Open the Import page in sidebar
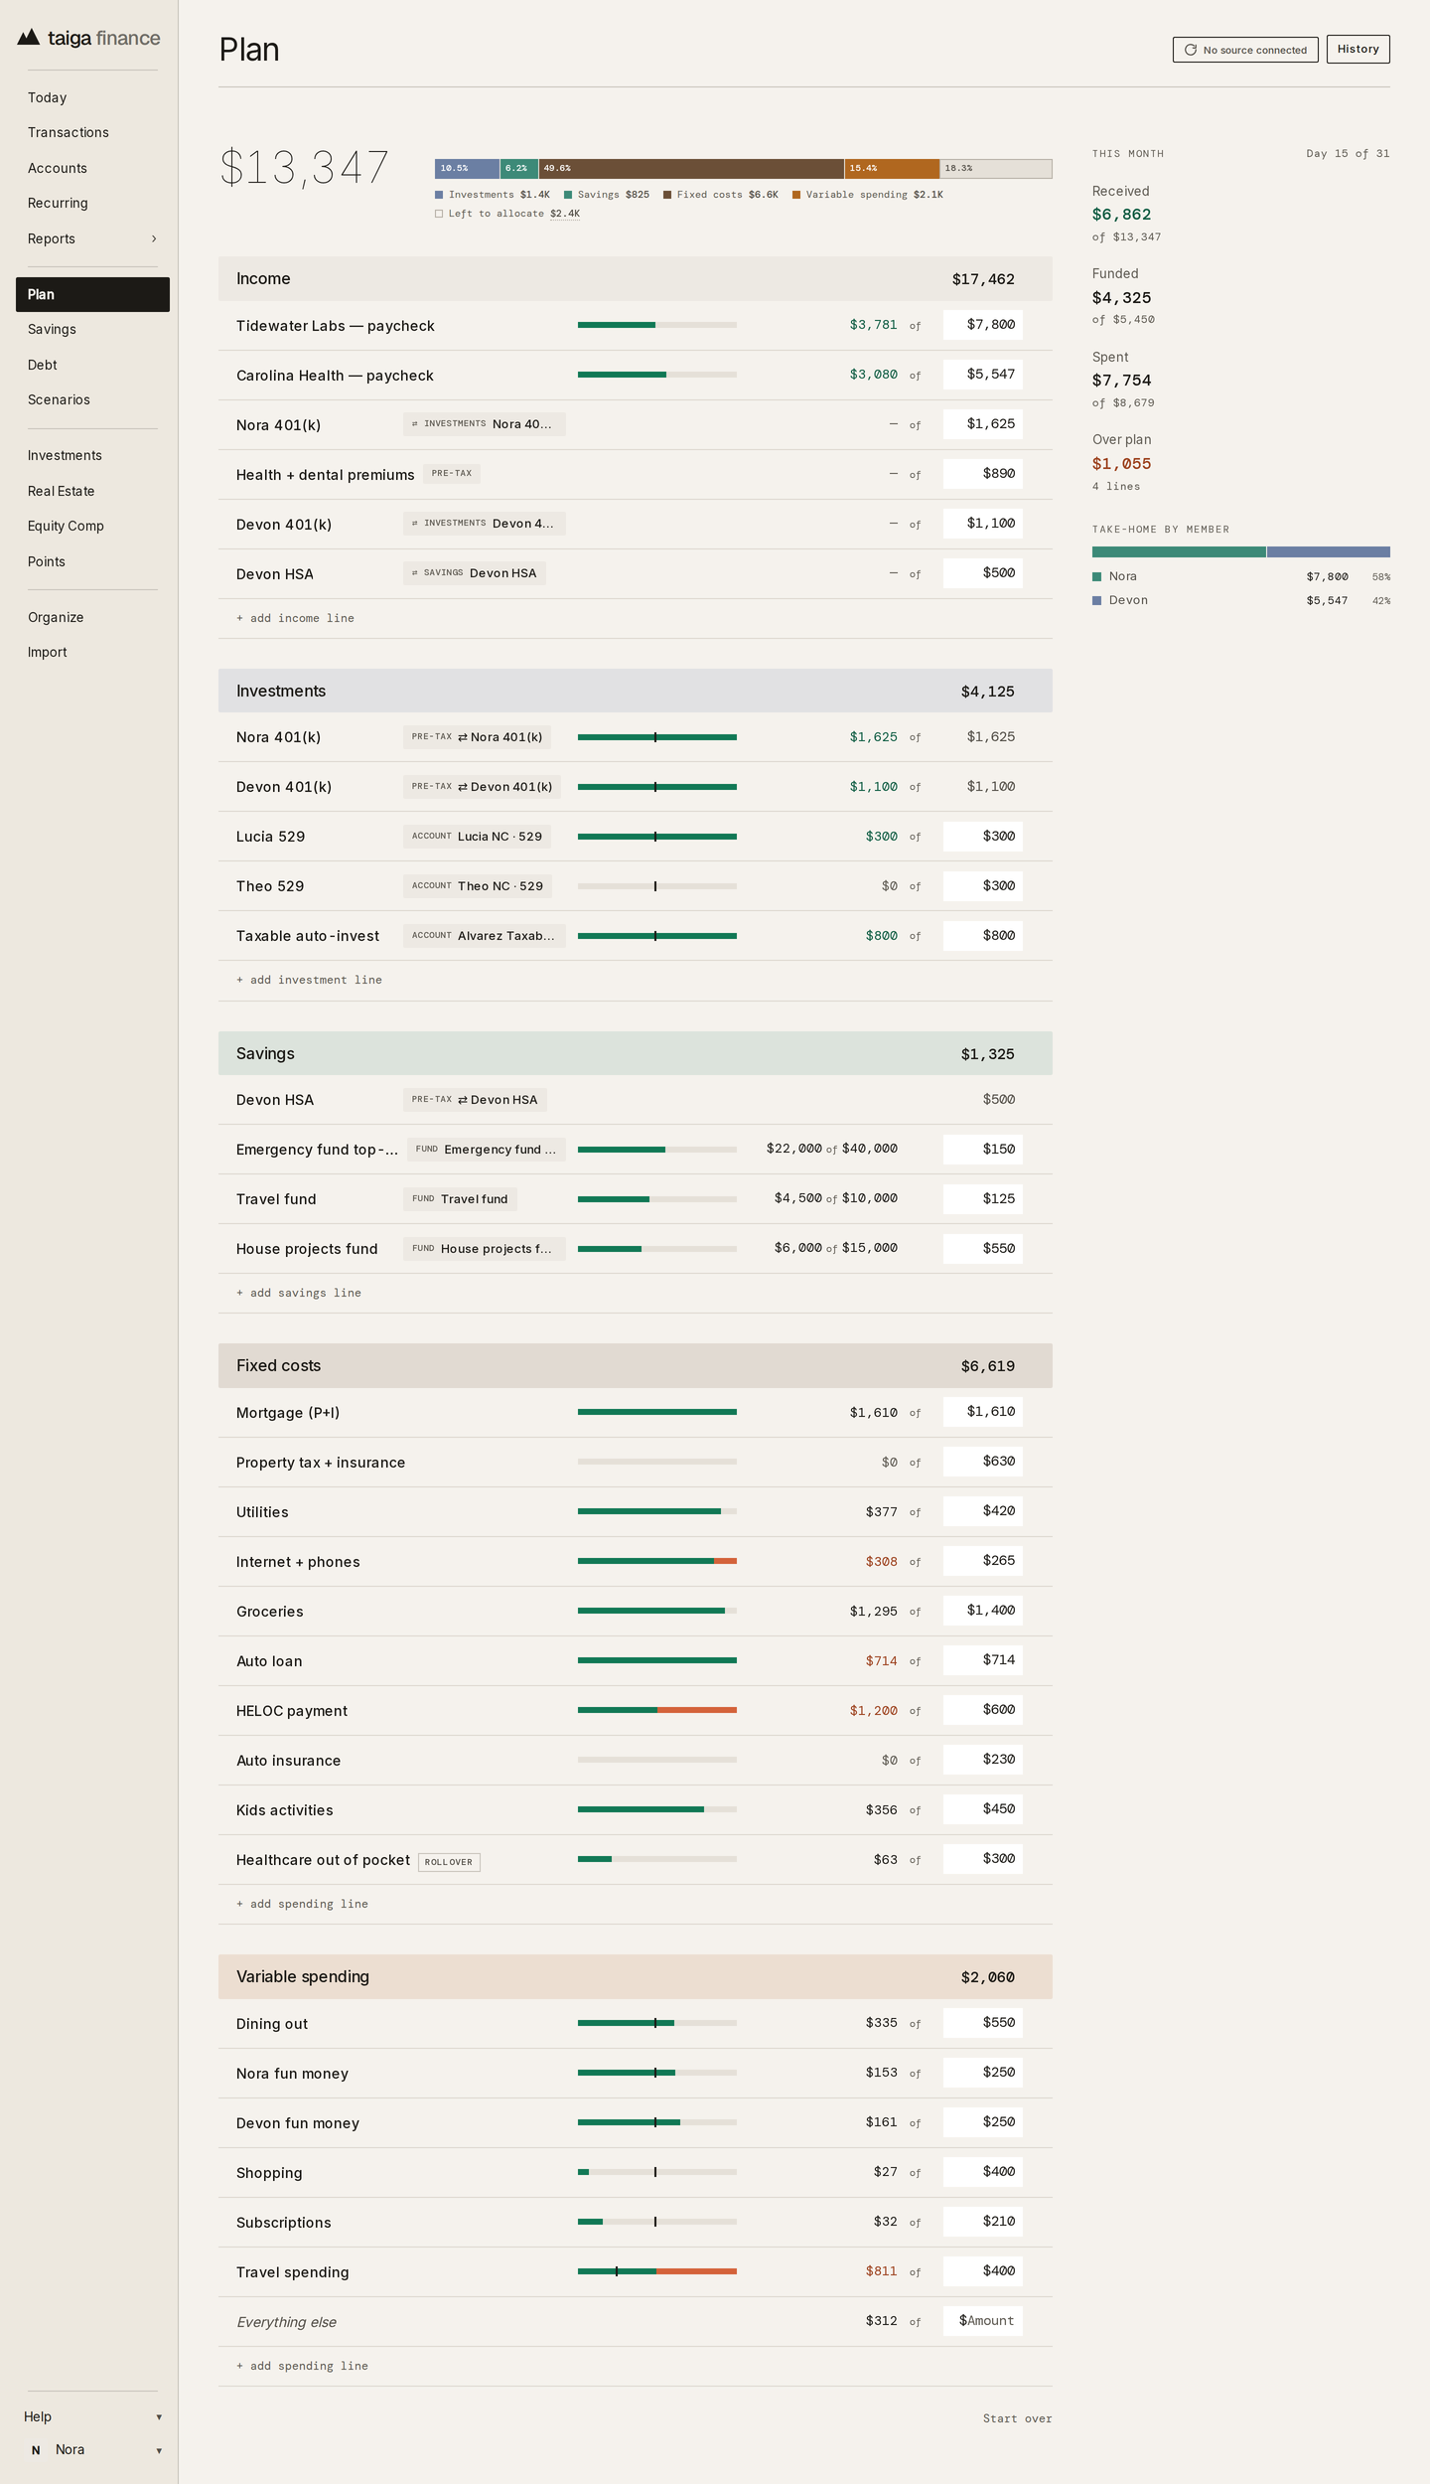The width and height of the screenshot is (1430, 2484). [48, 652]
